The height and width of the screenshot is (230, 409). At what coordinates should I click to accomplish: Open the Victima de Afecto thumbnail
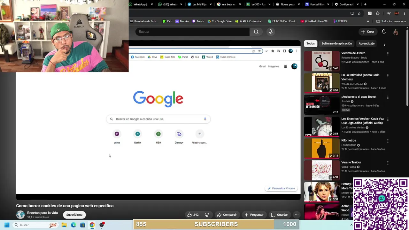point(321,61)
